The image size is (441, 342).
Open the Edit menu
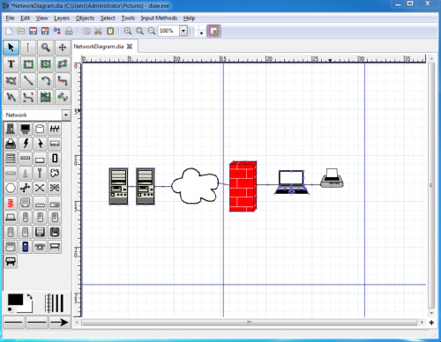[x=26, y=19]
